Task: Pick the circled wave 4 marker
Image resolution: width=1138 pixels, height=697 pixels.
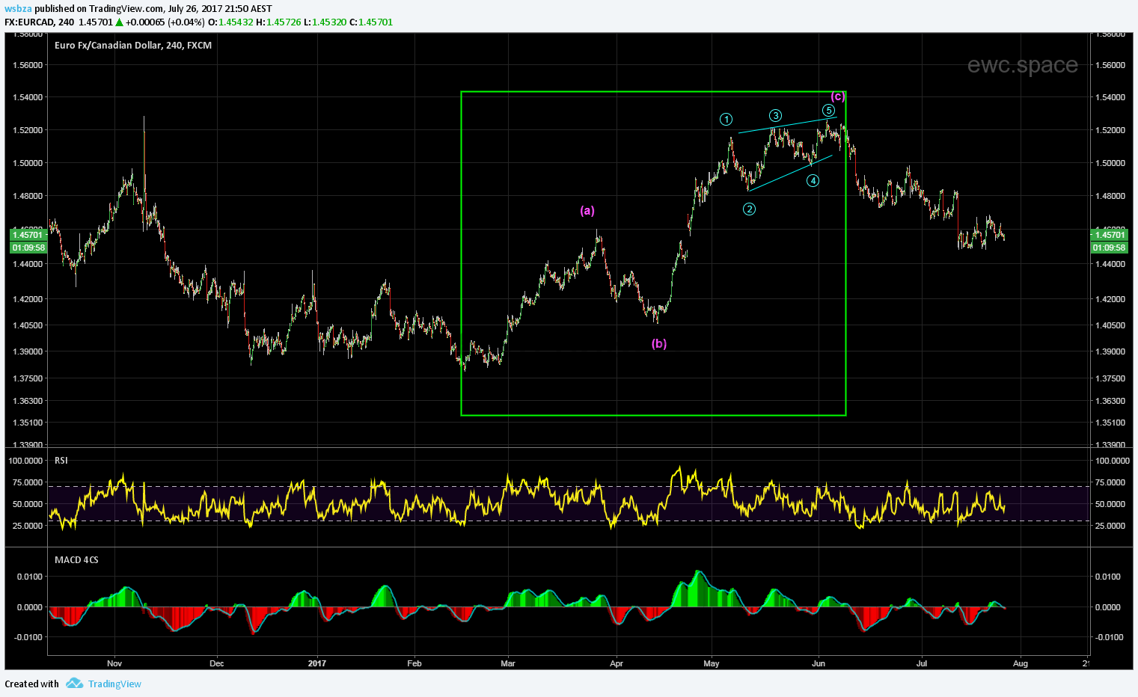Action: 813,180
